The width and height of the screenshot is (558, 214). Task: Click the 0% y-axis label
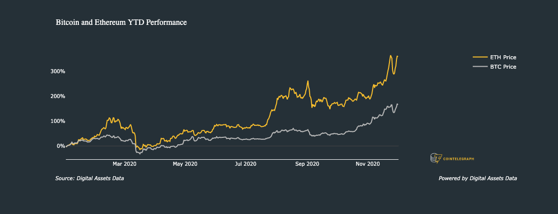click(61, 146)
